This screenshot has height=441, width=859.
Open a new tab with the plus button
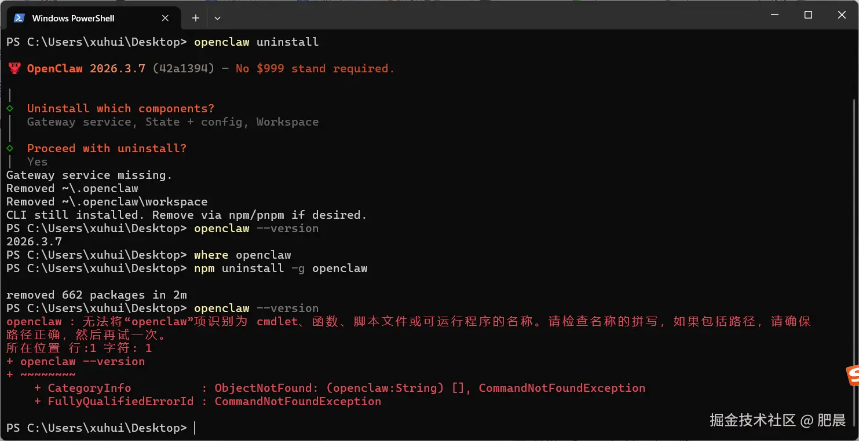[x=196, y=18]
